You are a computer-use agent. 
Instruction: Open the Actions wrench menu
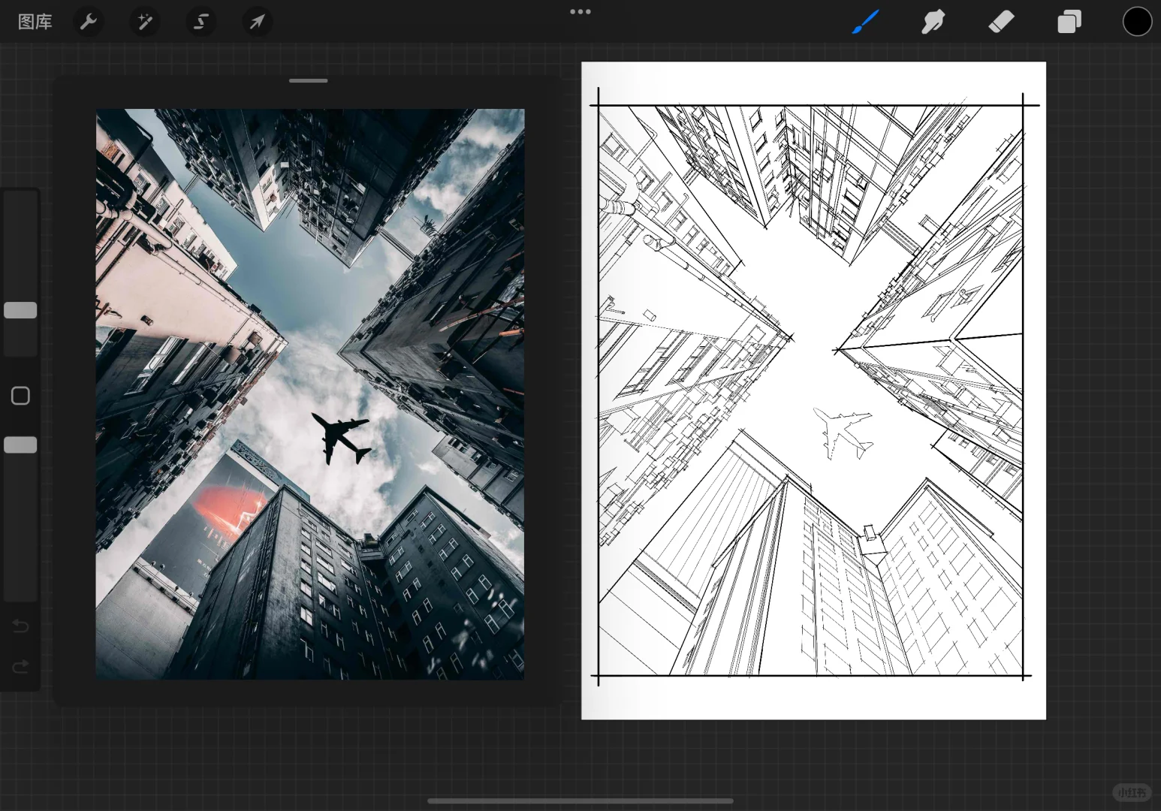pos(89,22)
